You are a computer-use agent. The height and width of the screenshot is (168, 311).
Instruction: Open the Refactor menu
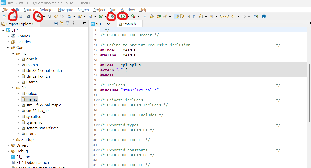point(47,10)
